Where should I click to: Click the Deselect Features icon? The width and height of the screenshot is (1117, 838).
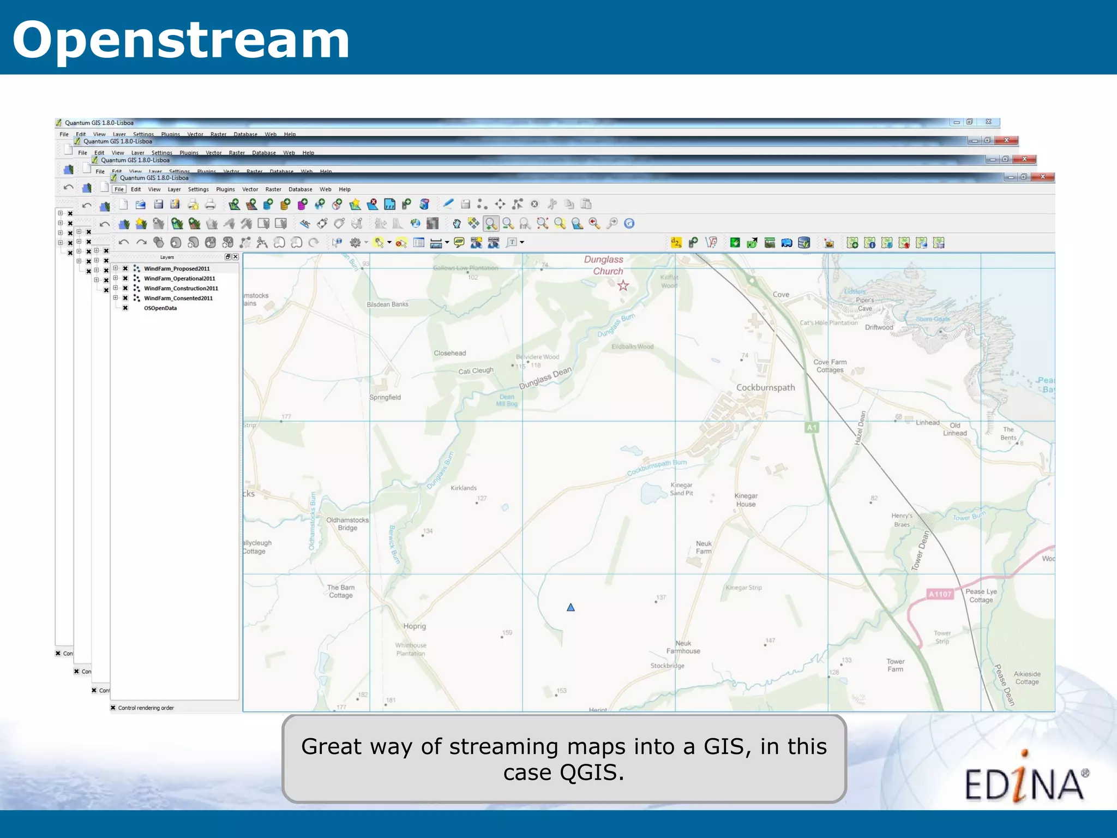tap(401, 243)
